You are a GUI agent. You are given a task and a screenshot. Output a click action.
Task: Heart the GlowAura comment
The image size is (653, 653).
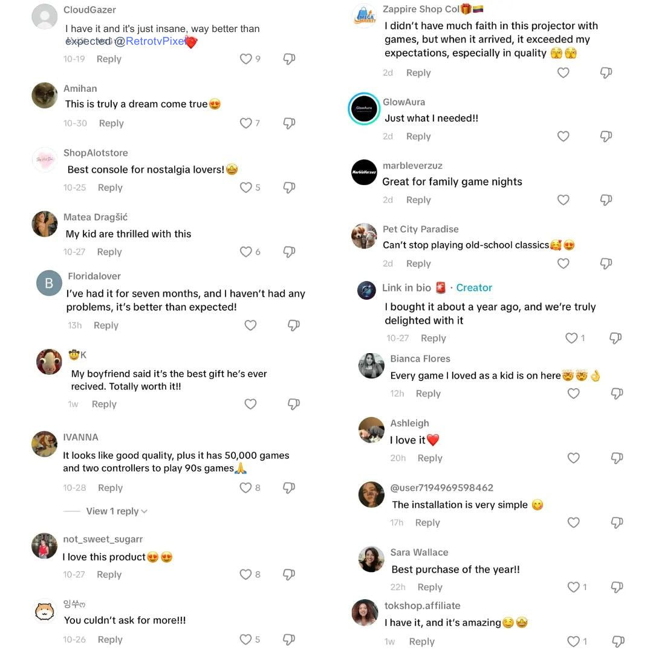point(563,137)
